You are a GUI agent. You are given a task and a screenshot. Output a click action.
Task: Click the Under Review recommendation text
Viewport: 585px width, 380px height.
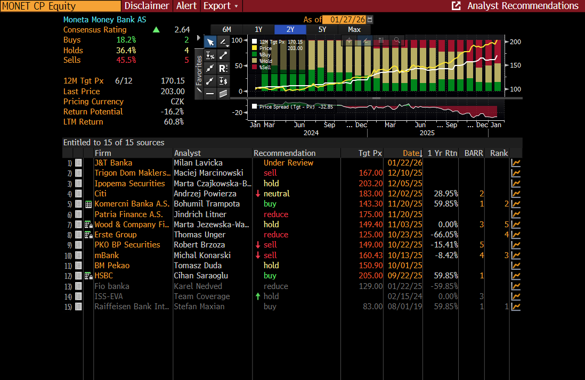[x=288, y=163]
